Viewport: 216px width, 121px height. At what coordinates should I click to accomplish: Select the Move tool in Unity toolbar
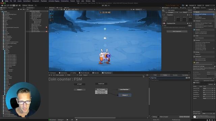(x=5, y=5)
